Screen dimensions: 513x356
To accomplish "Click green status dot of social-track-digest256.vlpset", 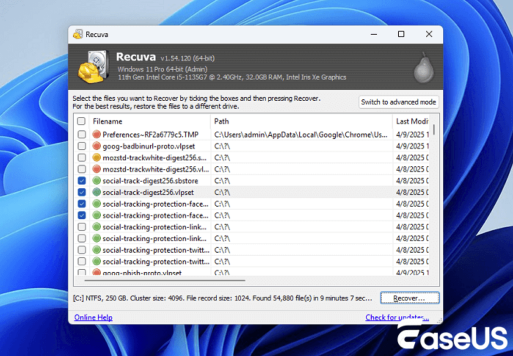I will (x=97, y=192).
